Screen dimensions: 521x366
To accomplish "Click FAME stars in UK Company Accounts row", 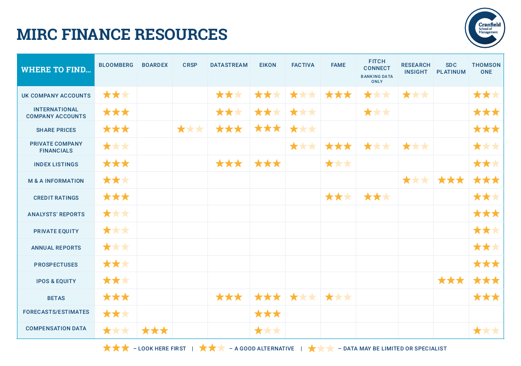I will click(338, 95).
